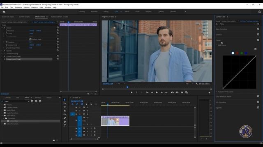Reset the Lumetri Color effect in Lumetri panel
The image size is (263, 147).
point(258,24)
